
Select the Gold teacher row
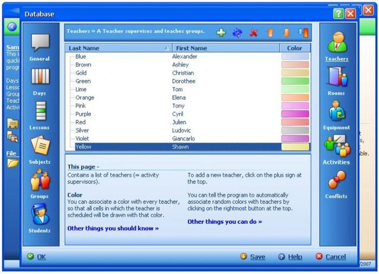pos(188,73)
